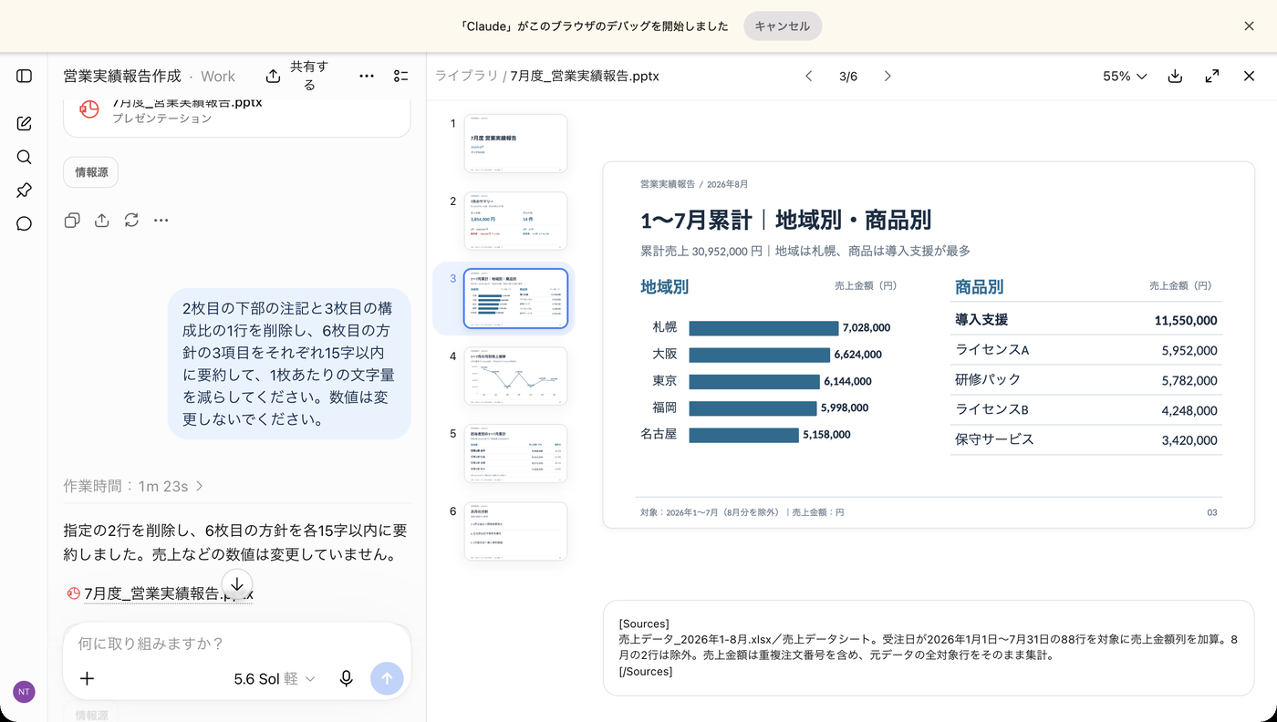The width and height of the screenshot is (1277, 722).
Task: Toggle the left sidebar panel icon
Action: tap(25, 76)
